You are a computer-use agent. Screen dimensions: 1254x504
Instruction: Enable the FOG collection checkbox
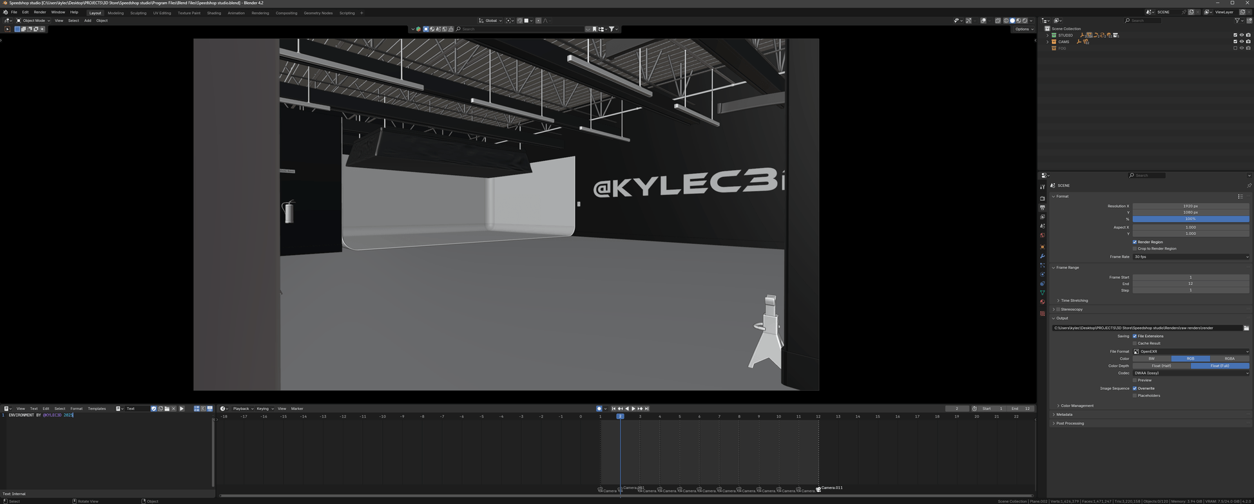pyautogui.click(x=1235, y=48)
